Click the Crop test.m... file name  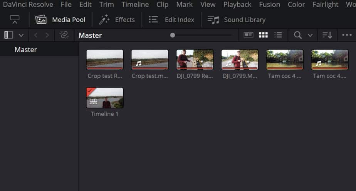pyautogui.click(x=150, y=76)
